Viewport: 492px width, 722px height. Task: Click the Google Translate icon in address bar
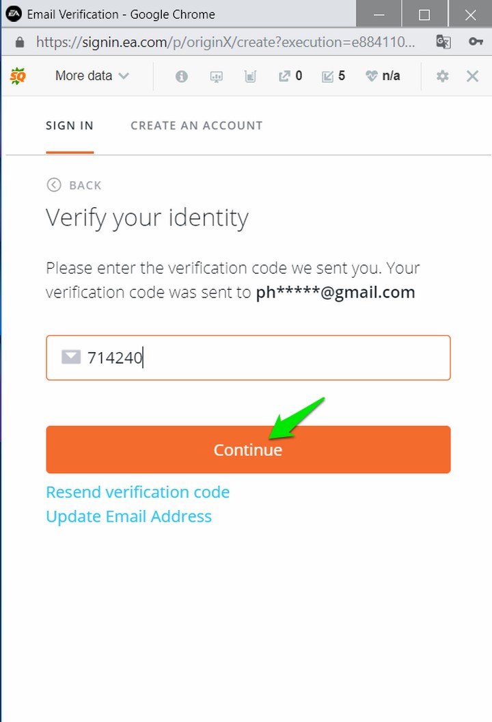(x=443, y=42)
